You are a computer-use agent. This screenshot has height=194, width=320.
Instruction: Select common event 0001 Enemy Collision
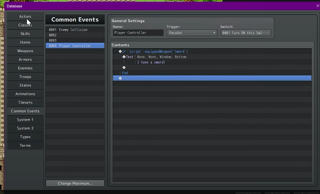tap(75, 30)
